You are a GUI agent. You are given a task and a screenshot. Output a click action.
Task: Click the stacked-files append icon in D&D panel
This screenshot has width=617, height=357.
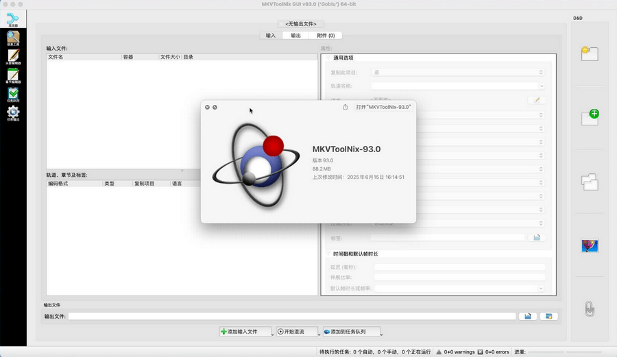pyautogui.click(x=590, y=182)
